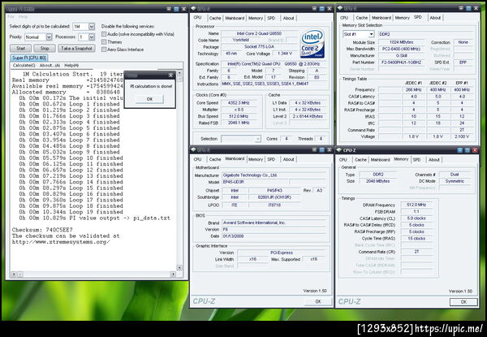Click the Command Rate 2T value in Memory
The height and width of the screenshot is (337, 487).
(x=416, y=252)
